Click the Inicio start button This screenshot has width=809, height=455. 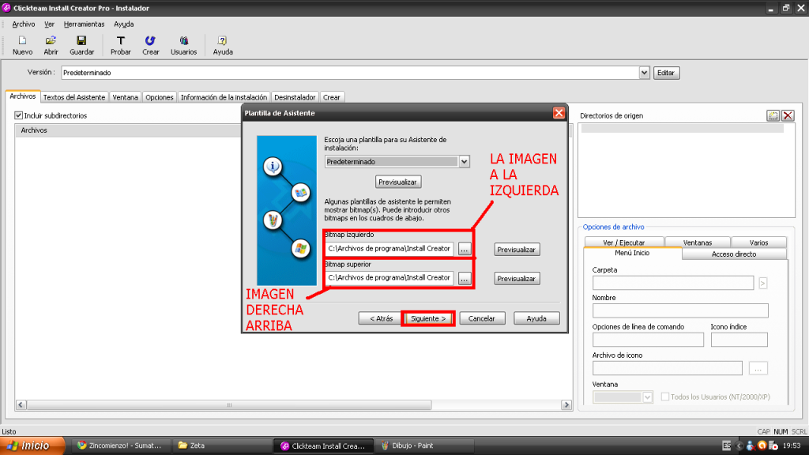33,446
